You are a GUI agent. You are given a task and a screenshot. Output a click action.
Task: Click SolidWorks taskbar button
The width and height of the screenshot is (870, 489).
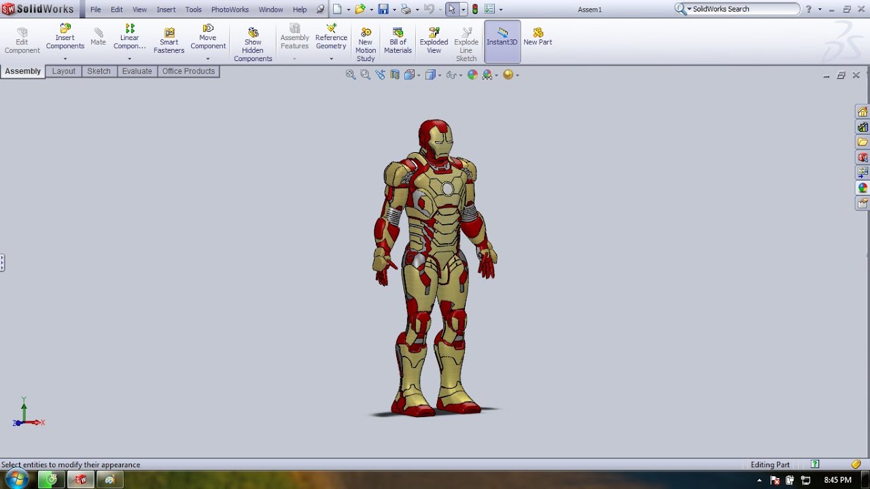click(x=81, y=480)
